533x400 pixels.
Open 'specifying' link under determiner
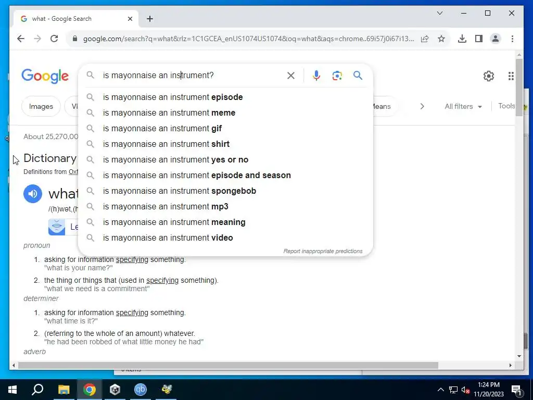[x=132, y=312]
